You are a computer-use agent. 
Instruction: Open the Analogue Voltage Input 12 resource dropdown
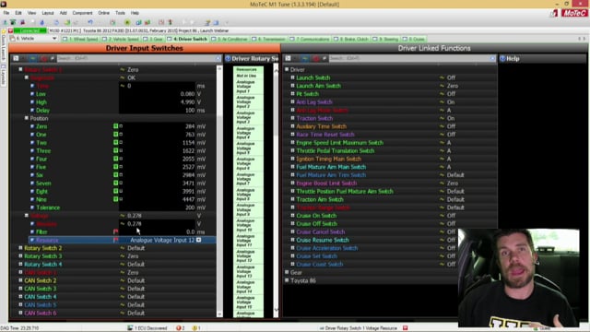(x=199, y=240)
